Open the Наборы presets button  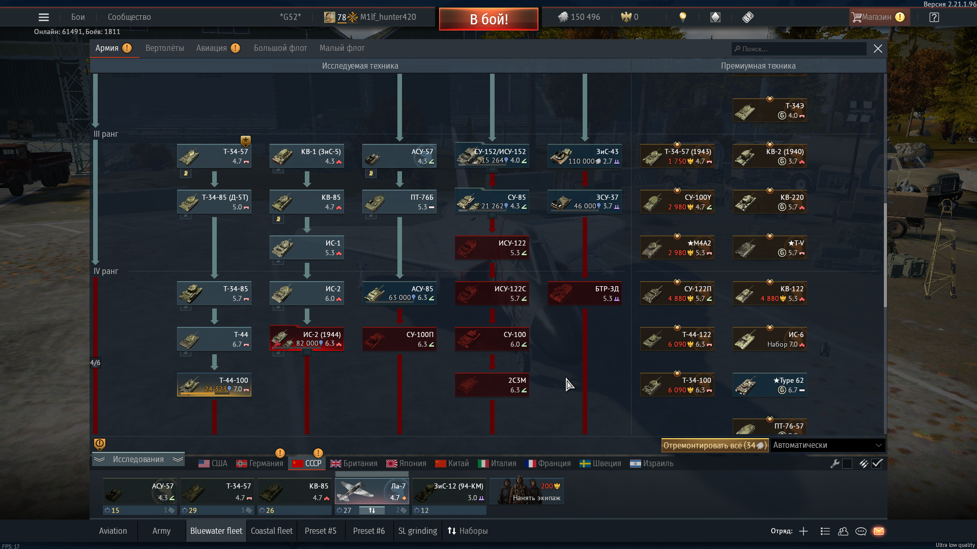click(x=468, y=531)
